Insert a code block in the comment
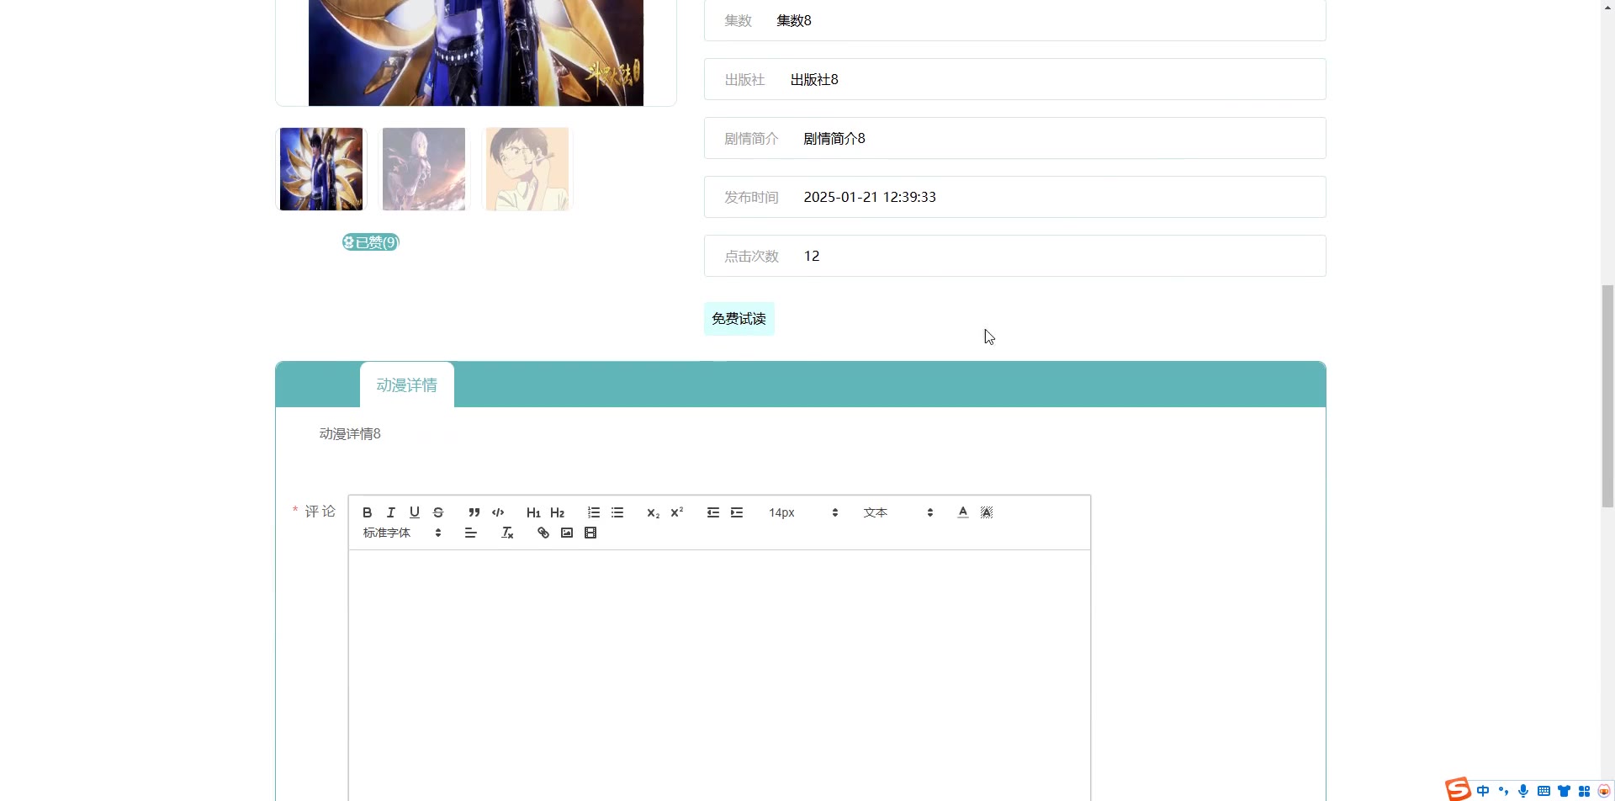 tap(498, 512)
